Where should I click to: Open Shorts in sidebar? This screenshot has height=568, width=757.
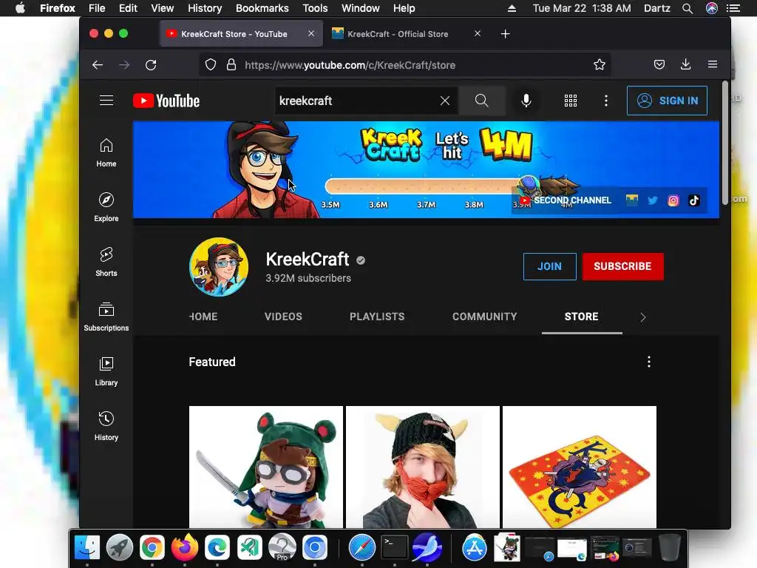106,263
